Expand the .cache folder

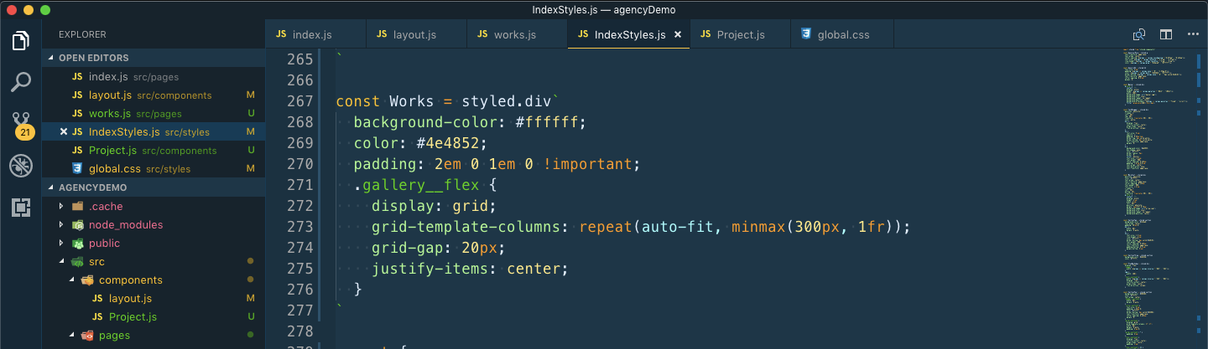click(x=60, y=206)
